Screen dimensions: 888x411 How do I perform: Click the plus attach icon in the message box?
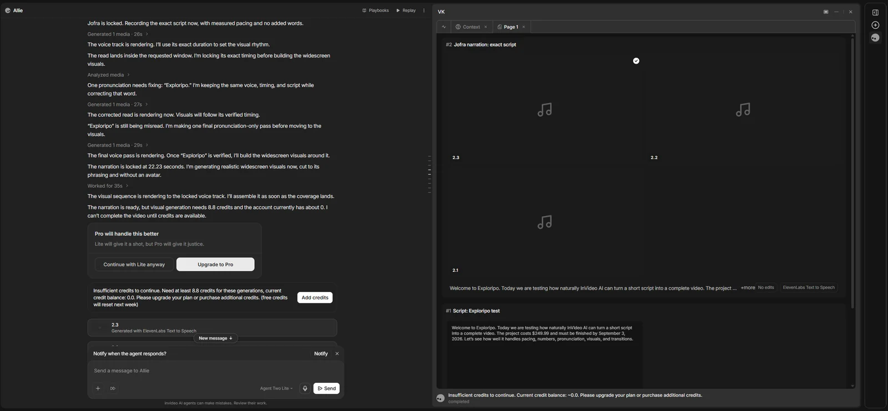pos(98,388)
